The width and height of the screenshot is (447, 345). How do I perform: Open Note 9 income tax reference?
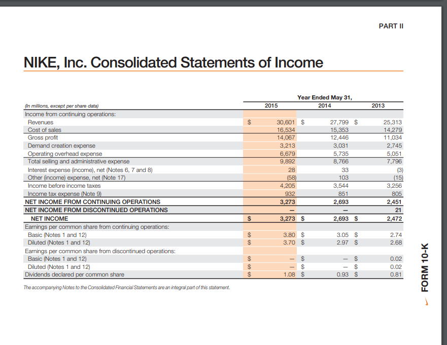pyautogui.click(x=93, y=194)
